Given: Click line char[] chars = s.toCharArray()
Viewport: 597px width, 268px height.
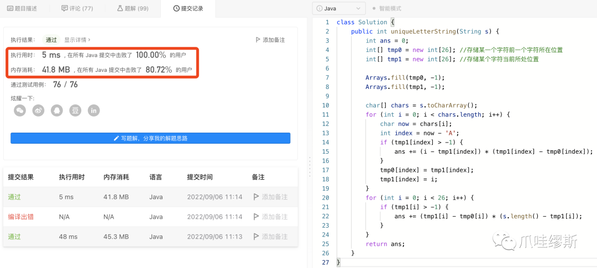Looking at the screenshot, I should point(421,106).
